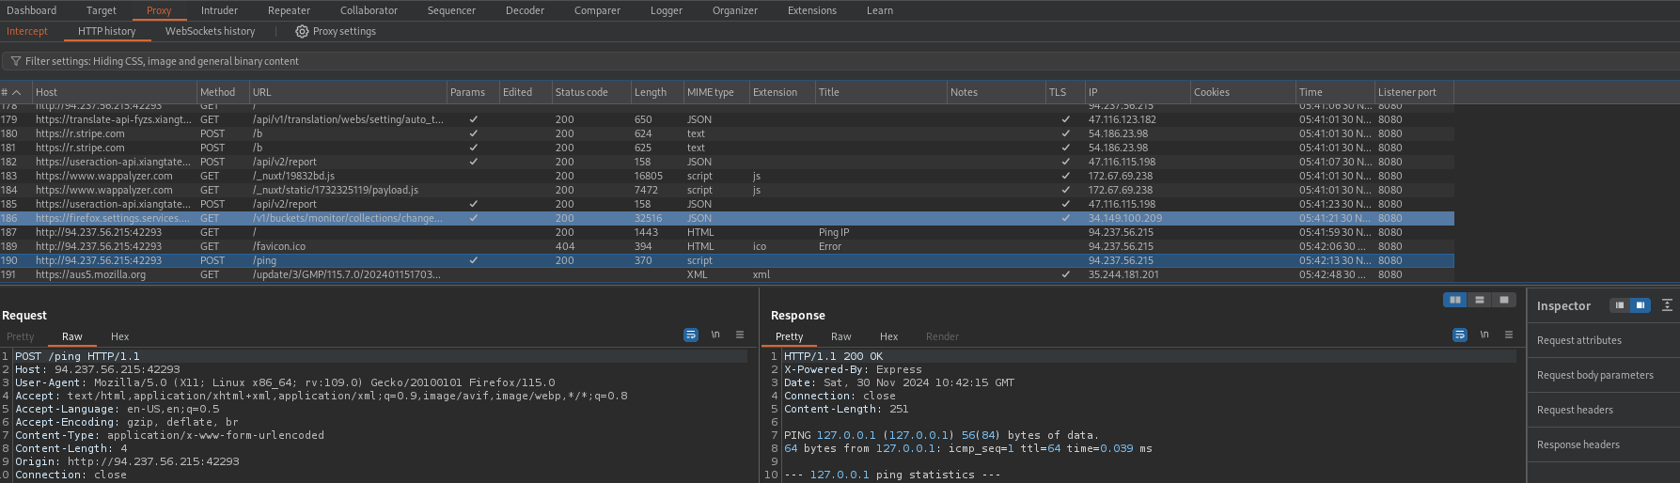The height and width of the screenshot is (483, 1680).
Task: Open the Collaborator tab
Action: coord(369,10)
